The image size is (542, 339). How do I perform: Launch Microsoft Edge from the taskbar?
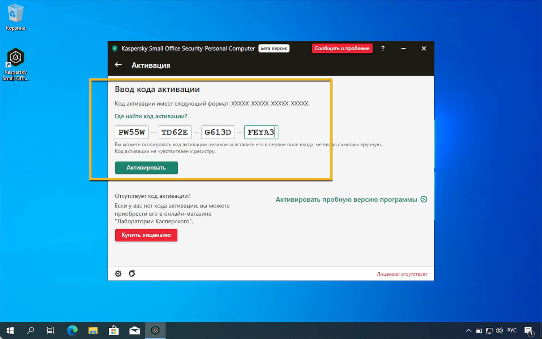click(72, 330)
